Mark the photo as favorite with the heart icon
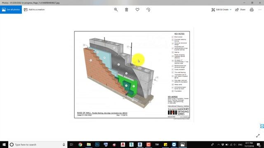This screenshot has height=148, width=264. [137, 9]
